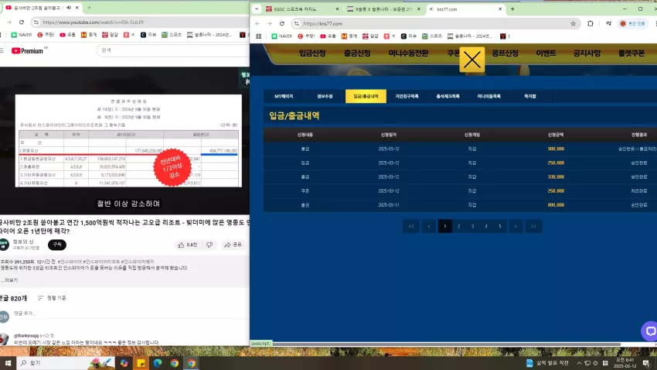Switch to the 쪽지함 tab
This screenshot has height=370, width=657.
click(x=530, y=97)
